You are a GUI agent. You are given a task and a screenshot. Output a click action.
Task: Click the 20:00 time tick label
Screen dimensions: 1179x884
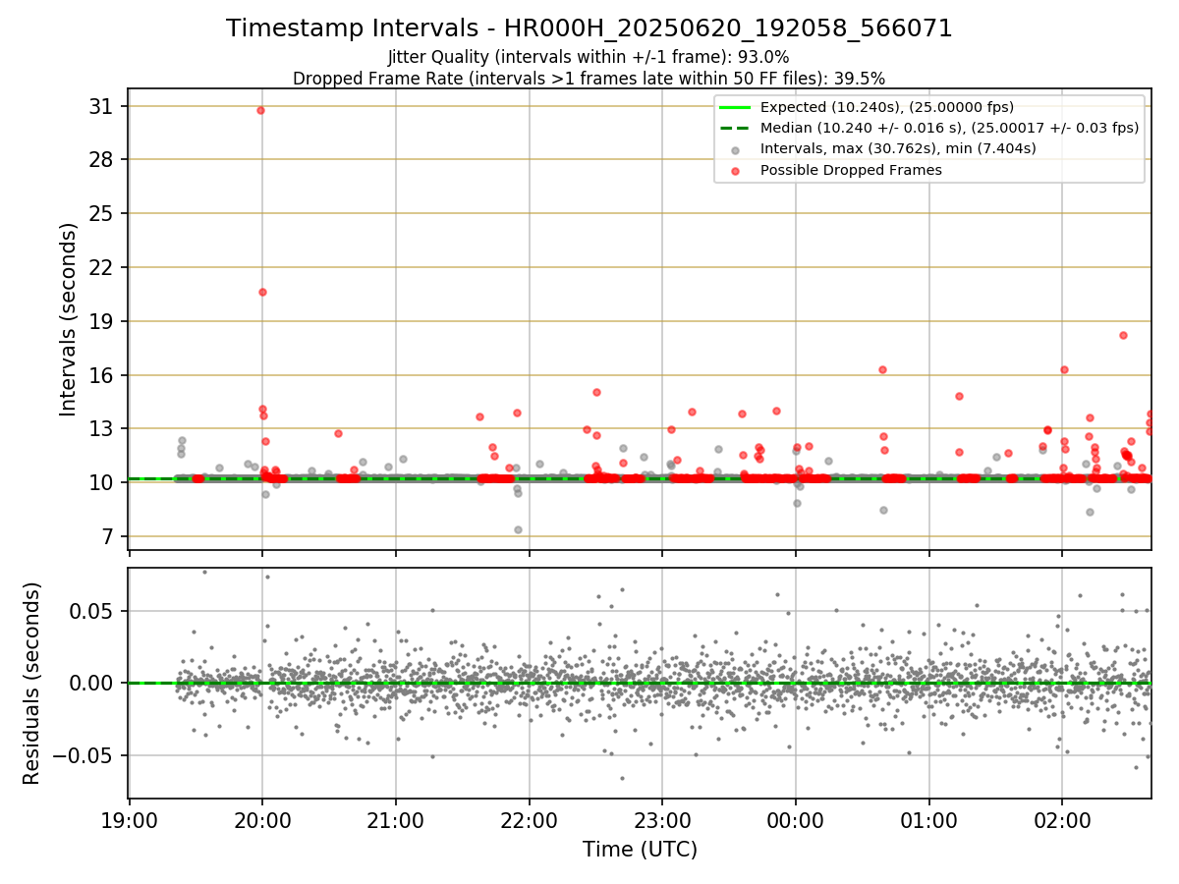pyautogui.click(x=262, y=818)
